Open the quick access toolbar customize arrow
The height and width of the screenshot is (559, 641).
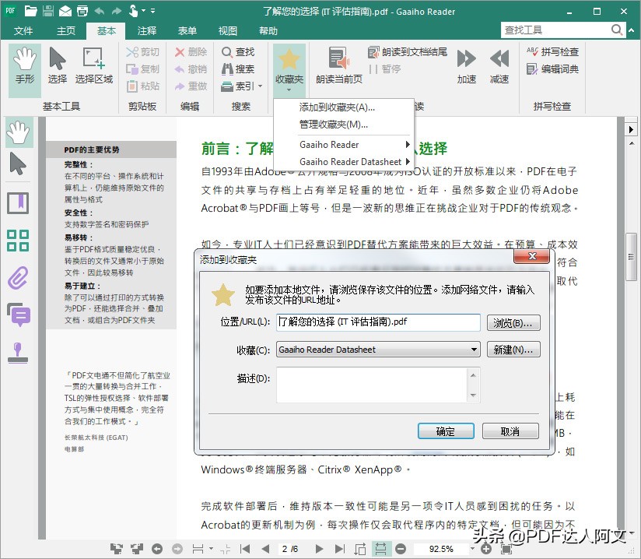pyautogui.click(x=153, y=11)
